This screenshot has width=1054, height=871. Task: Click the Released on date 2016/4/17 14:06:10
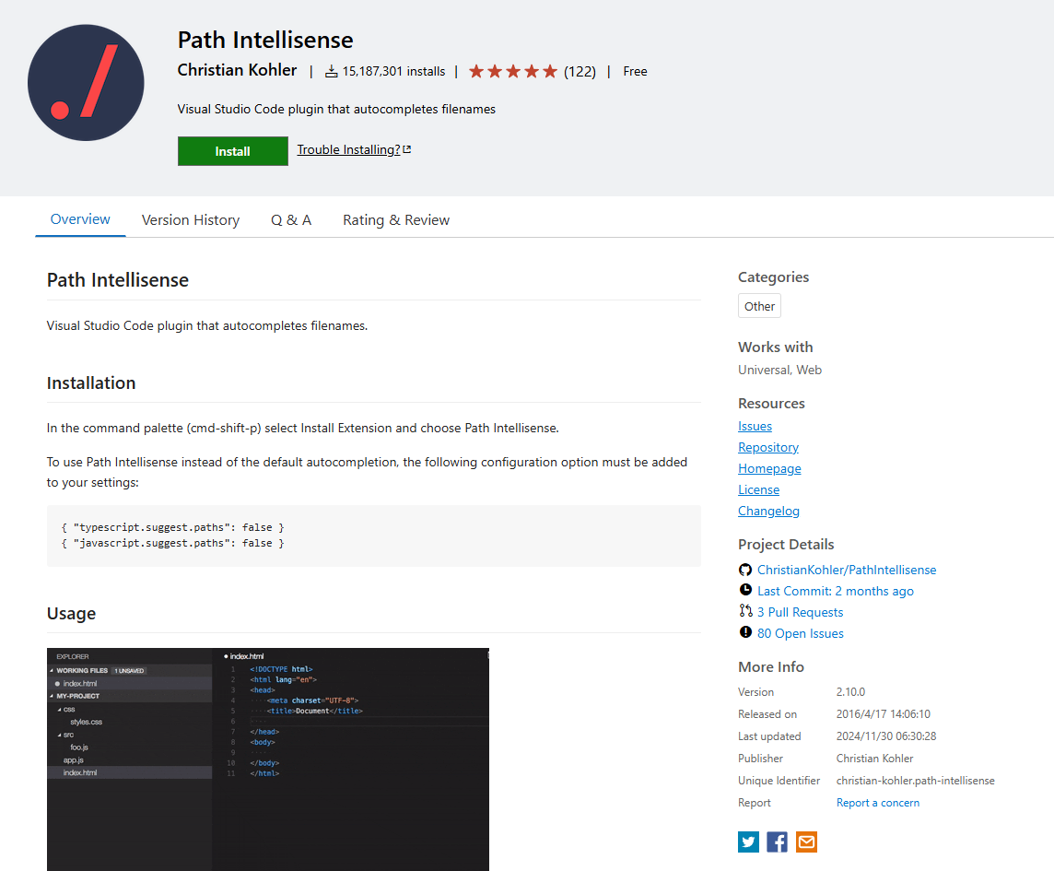(883, 714)
